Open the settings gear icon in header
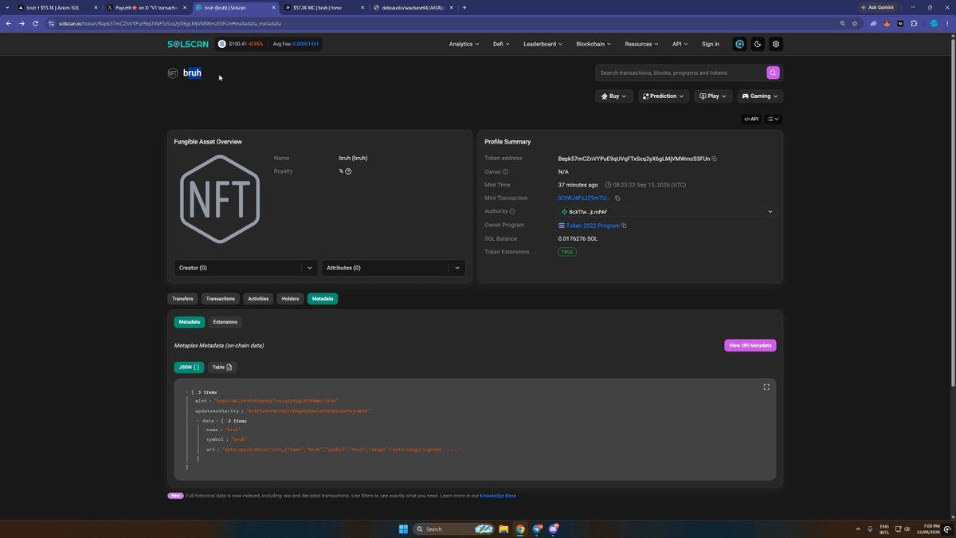This screenshot has height=538, width=956. (776, 44)
